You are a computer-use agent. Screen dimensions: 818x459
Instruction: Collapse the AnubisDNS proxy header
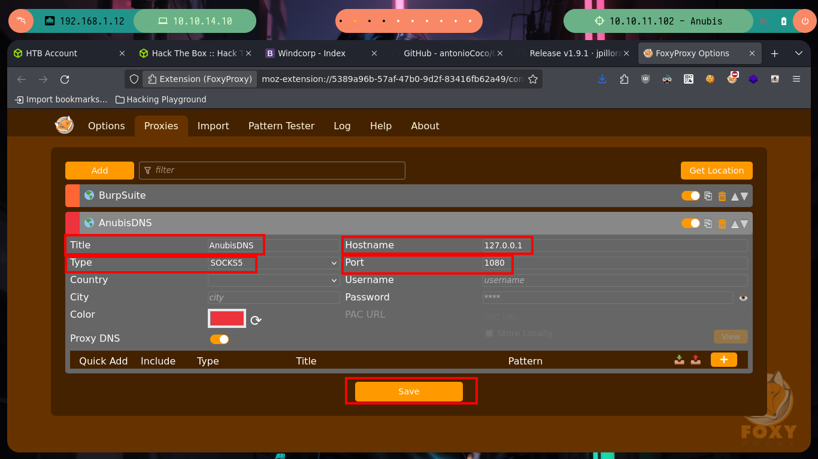click(408, 223)
